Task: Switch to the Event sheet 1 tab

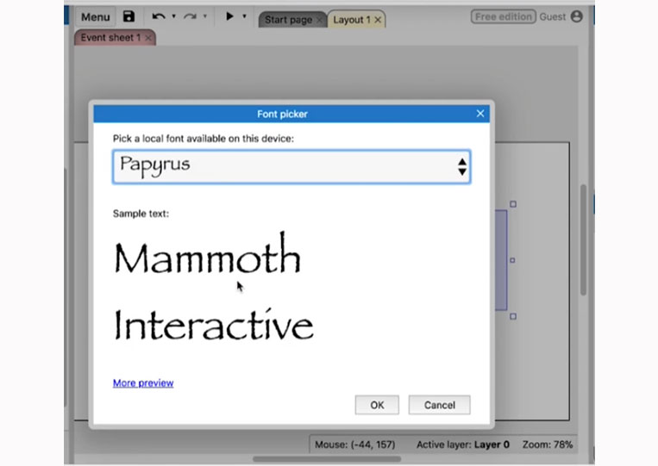Action: click(110, 38)
